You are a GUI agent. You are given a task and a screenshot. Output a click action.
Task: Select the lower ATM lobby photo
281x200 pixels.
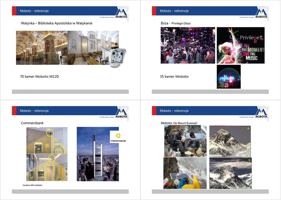click(x=47, y=168)
